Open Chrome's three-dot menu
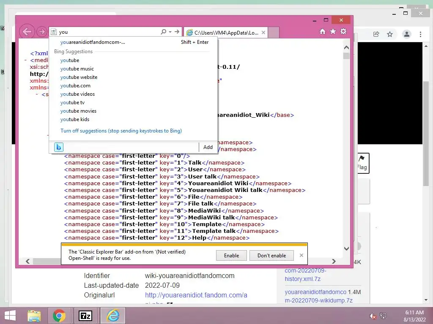Screen dimensions: 433x324 tap(420, 34)
